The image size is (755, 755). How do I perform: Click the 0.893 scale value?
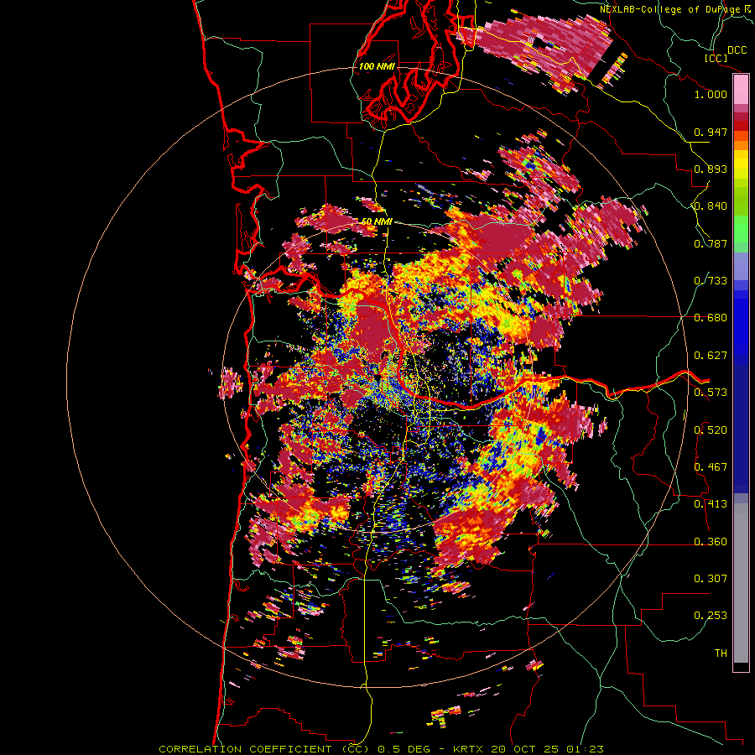pos(711,169)
